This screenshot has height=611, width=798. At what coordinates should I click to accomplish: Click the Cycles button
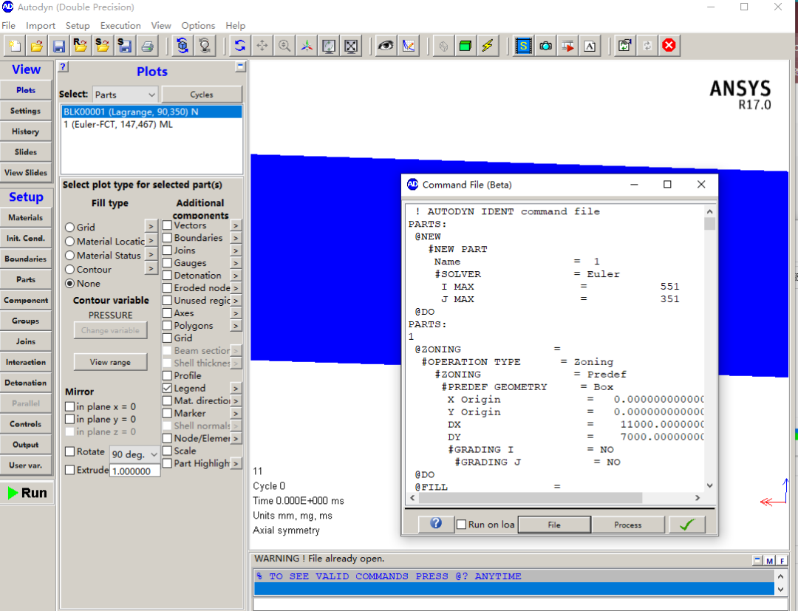pos(202,95)
